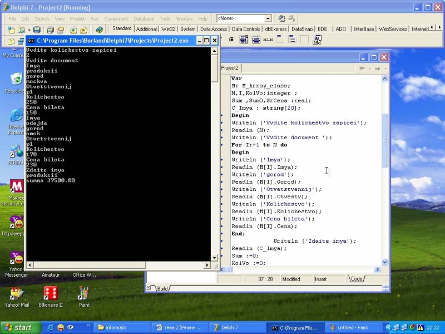Click the Delphi 7 taskbar button
445x334 pixels.
[x=238, y=327]
